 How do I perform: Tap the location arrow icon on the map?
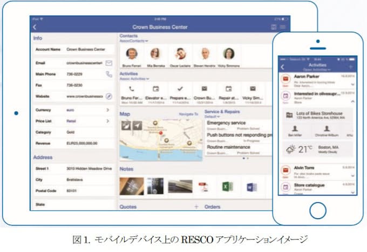pyautogui.click(x=137, y=125)
